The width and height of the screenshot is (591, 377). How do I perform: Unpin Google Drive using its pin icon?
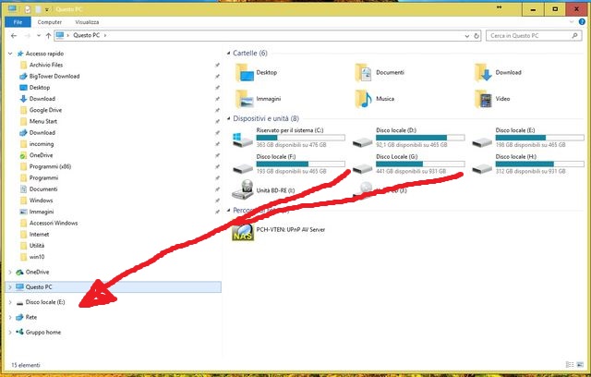(217, 110)
